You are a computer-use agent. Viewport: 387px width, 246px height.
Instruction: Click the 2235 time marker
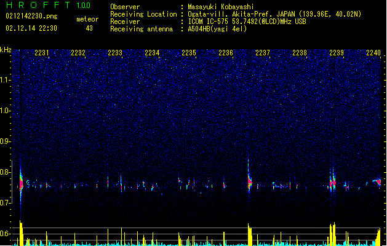(189, 53)
